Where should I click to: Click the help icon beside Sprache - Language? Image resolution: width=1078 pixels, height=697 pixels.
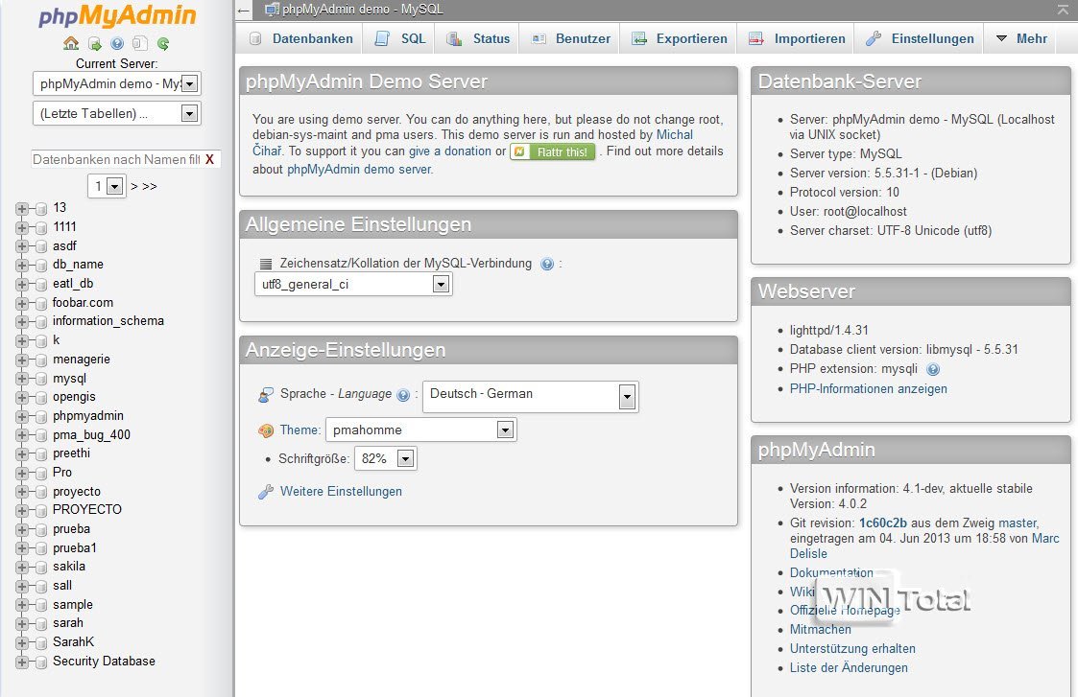403,395
